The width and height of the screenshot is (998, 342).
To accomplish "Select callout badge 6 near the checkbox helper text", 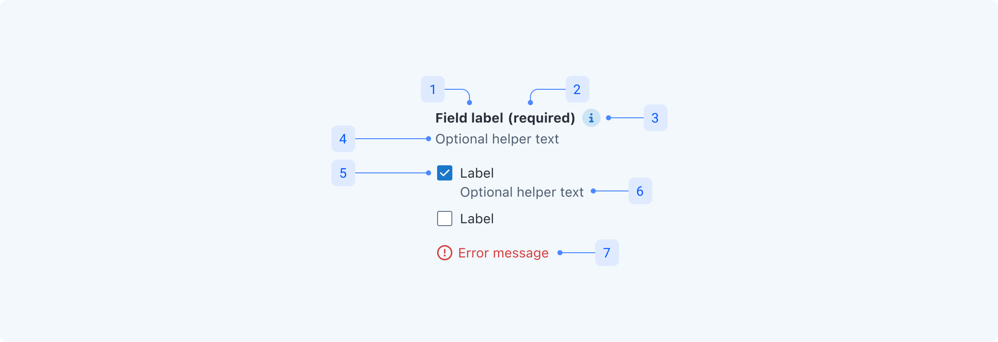I will click(x=640, y=191).
